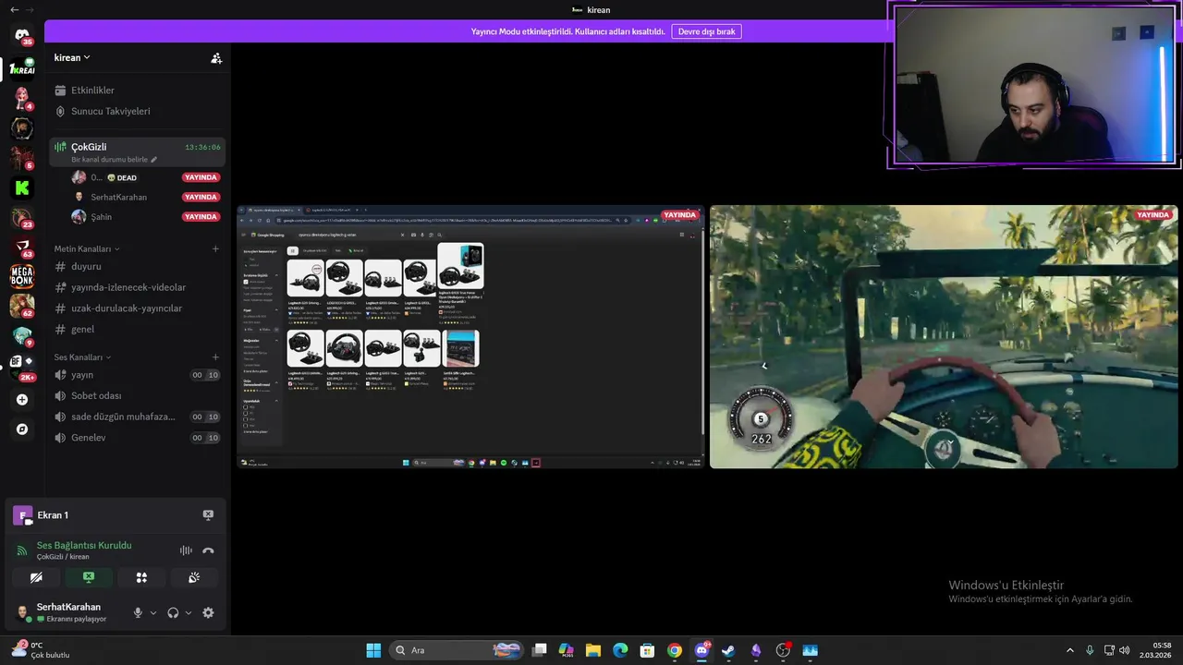This screenshot has height=665, width=1183.
Task: Open File Explorer from taskbar
Action: [593, 650]
